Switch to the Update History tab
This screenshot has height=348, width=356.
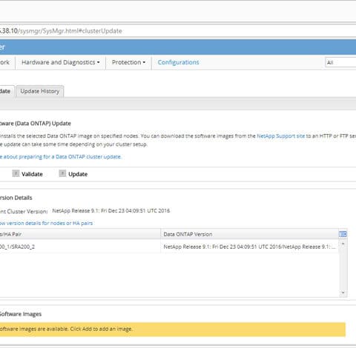pyautogui.click(x=40, y=91)
